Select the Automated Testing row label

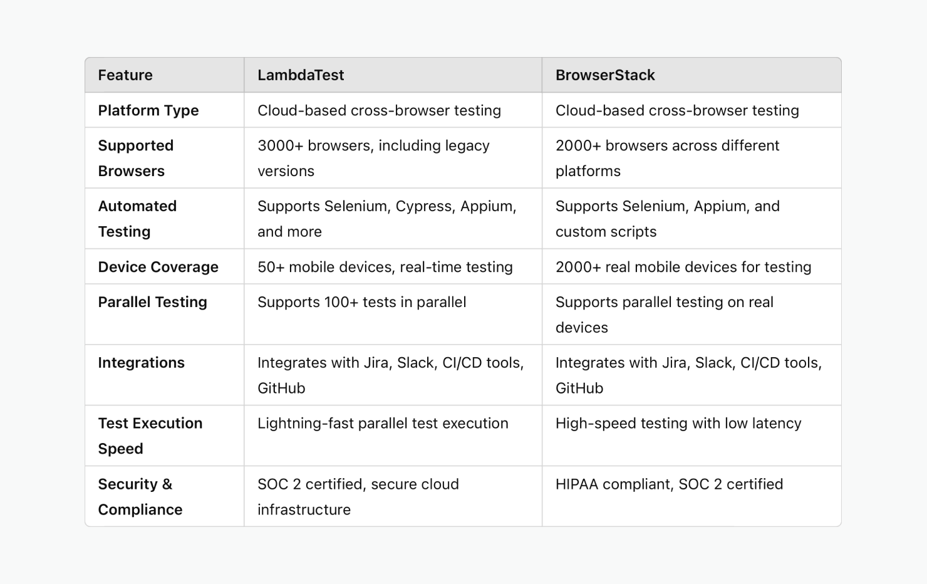pyautogui.click(x=137, y=219)
